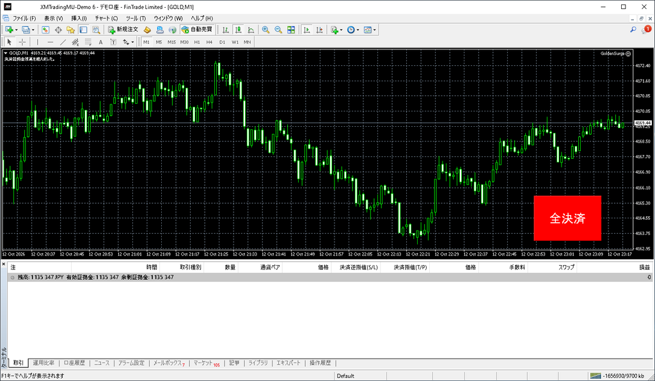The height and width of the screenshot is (381, 655).
Task: Toggle the Terminal panel toolbar icon
Action: click(84, 29)
